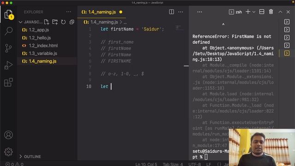Click LF line ending in status bar
The width and height of the screenshot is (295, 166).
click(x=208, y=164)
